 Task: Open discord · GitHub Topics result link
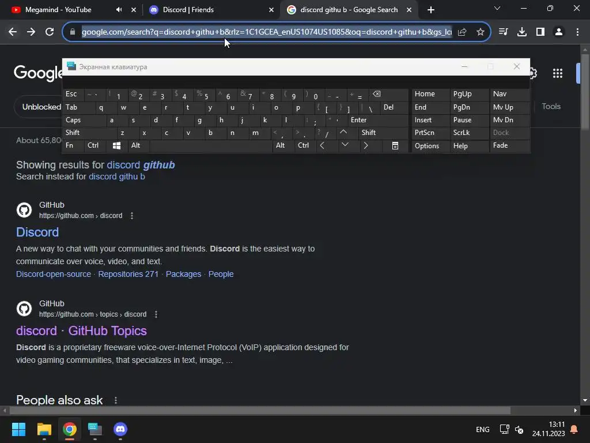[81, 331]
